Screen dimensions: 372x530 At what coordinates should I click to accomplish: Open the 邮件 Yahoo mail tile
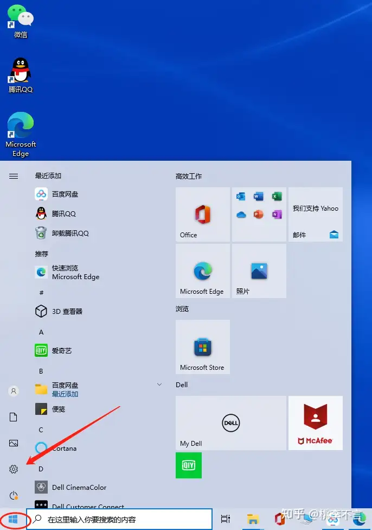315,214
